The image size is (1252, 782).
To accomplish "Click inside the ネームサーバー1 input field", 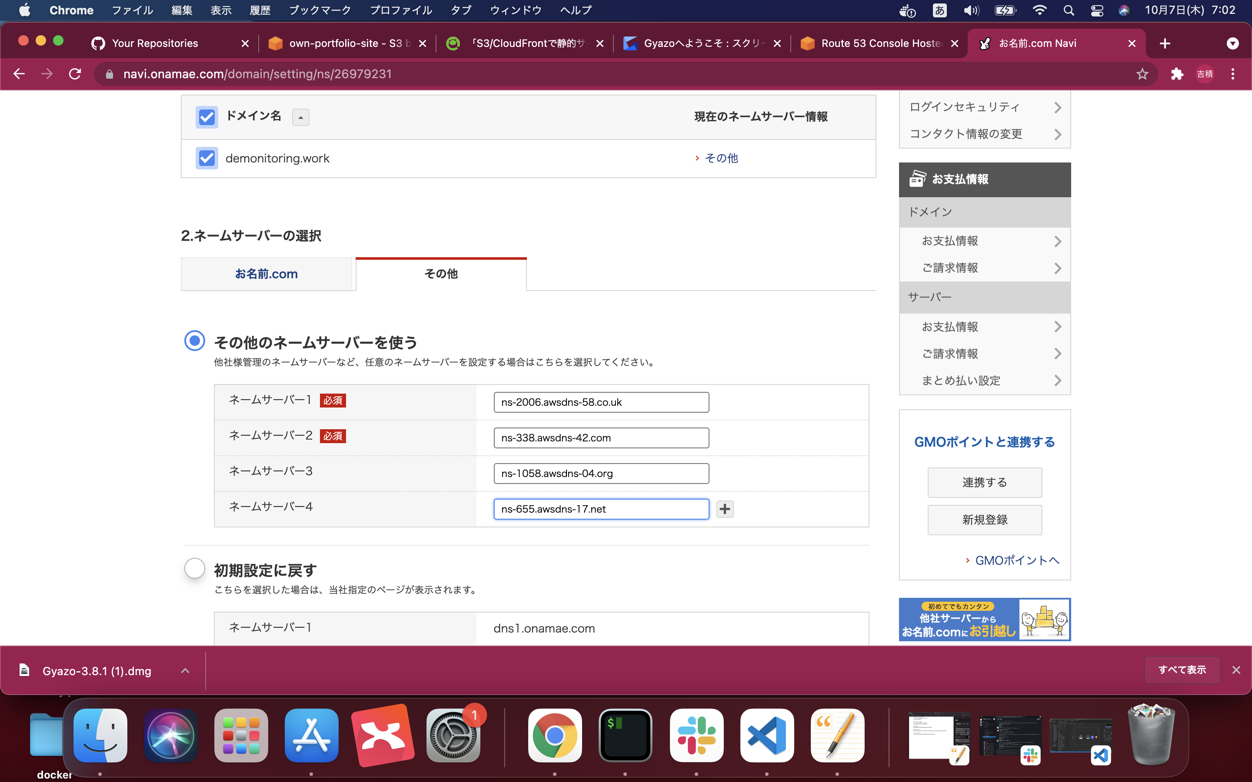I will tap(601, 402).
